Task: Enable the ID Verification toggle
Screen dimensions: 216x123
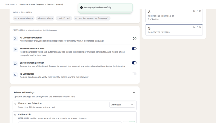Action: pos(134,74)
